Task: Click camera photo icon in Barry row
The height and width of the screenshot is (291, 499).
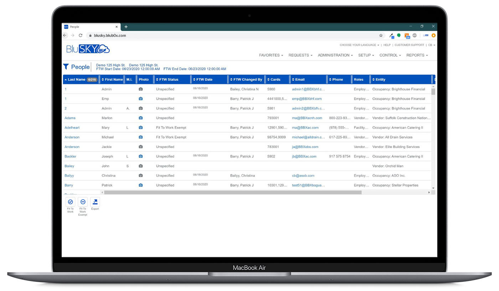Action: pyautogui.click(x=141, y=185)
